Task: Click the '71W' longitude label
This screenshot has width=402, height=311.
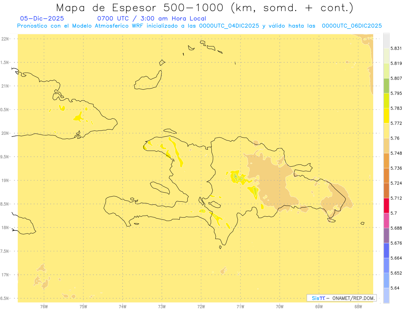Action: click(240, 306)
